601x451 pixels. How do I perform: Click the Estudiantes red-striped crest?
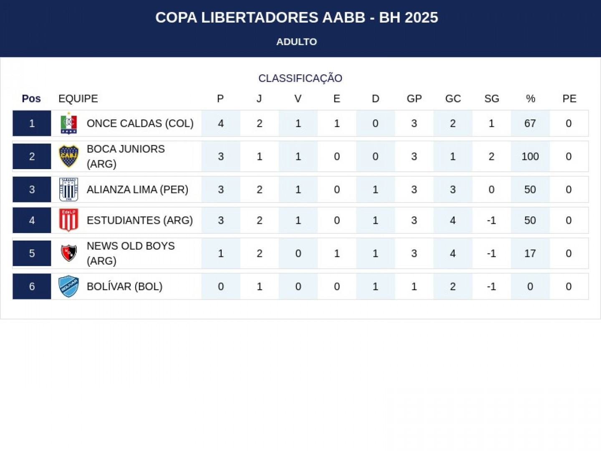[x=69, y=220]
